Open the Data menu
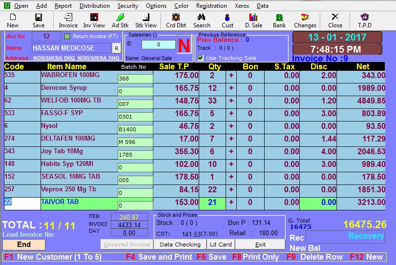This screenshot has height=265, width=396. [x=262, y=6]
